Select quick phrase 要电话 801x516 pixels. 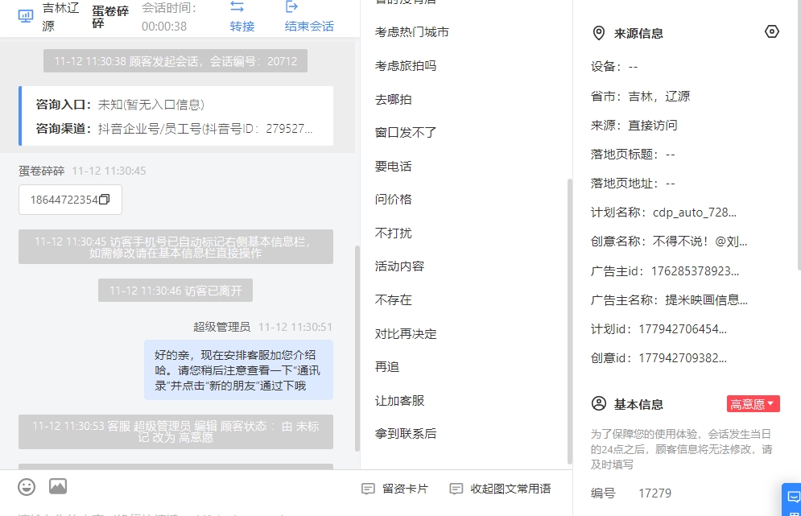point(394,167)
